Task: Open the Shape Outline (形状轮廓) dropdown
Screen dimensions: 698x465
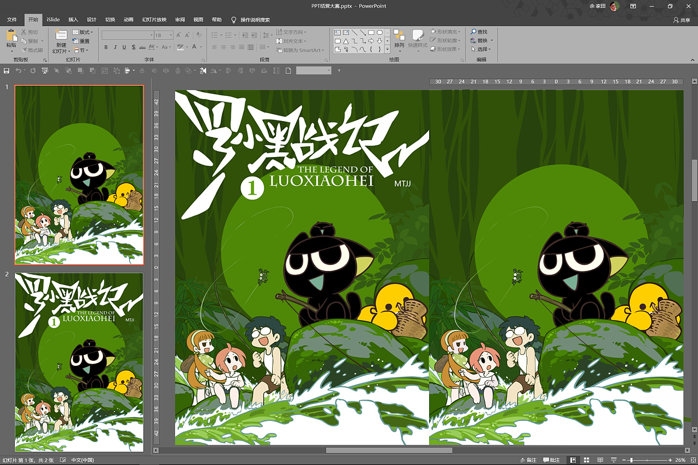Action: coord(446,40)
